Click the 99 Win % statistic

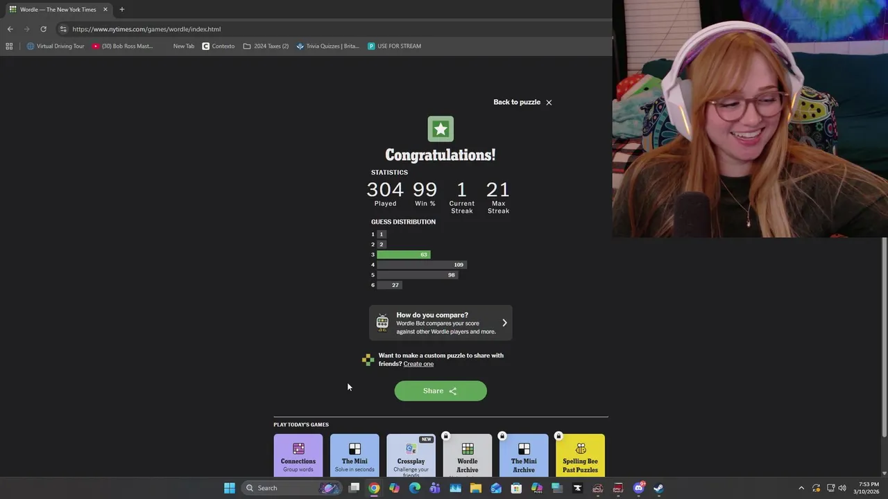pyautogui.click(x=425, y=194)
